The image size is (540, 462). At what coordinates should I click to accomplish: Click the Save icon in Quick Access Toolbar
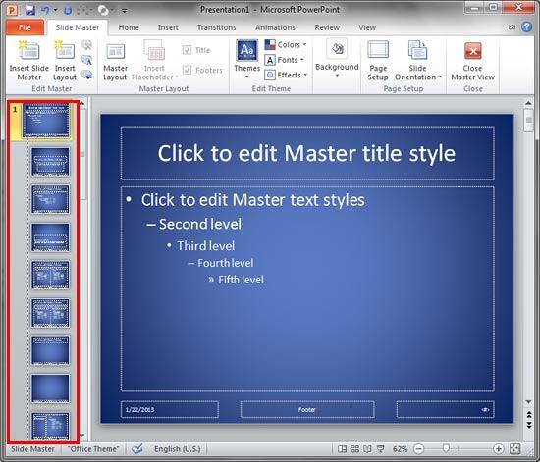(30, 10)
